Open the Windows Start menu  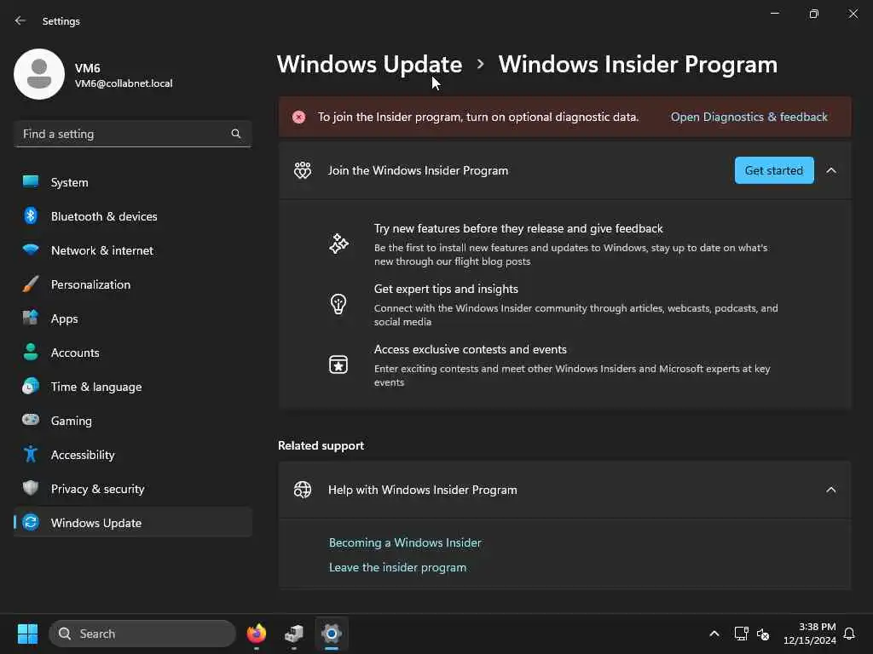click(x=27, y=634)
